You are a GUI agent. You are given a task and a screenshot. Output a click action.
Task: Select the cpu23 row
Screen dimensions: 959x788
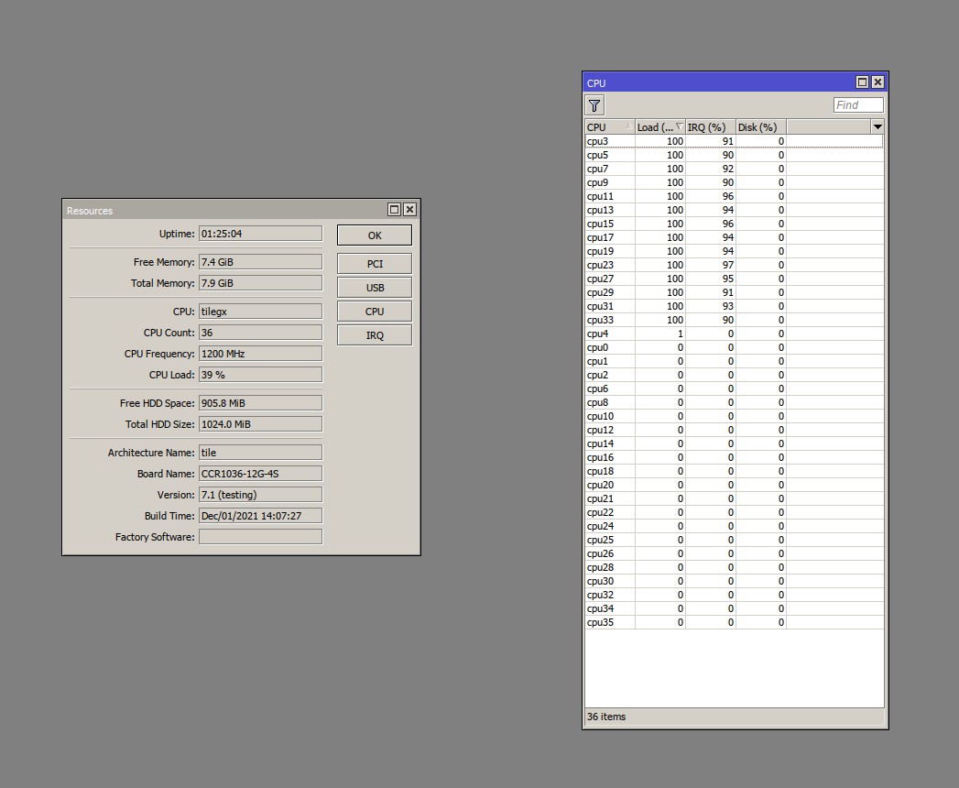coord(734,265)
